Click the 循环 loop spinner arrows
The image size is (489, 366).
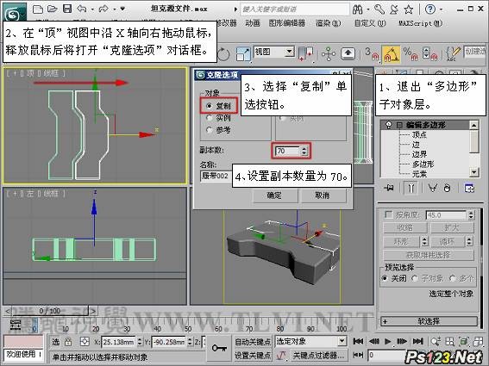[x=470, y=241]
